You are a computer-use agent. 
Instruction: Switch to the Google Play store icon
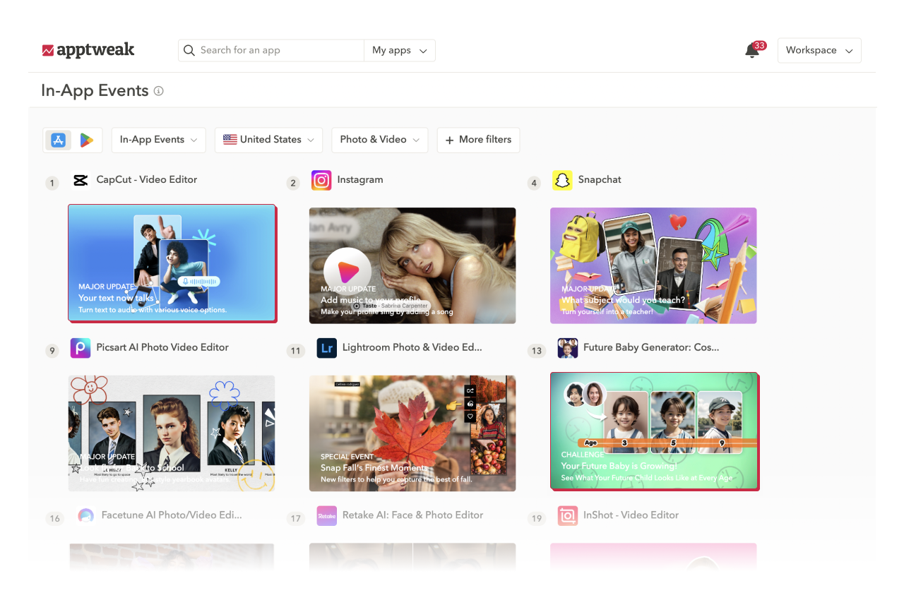86,140
